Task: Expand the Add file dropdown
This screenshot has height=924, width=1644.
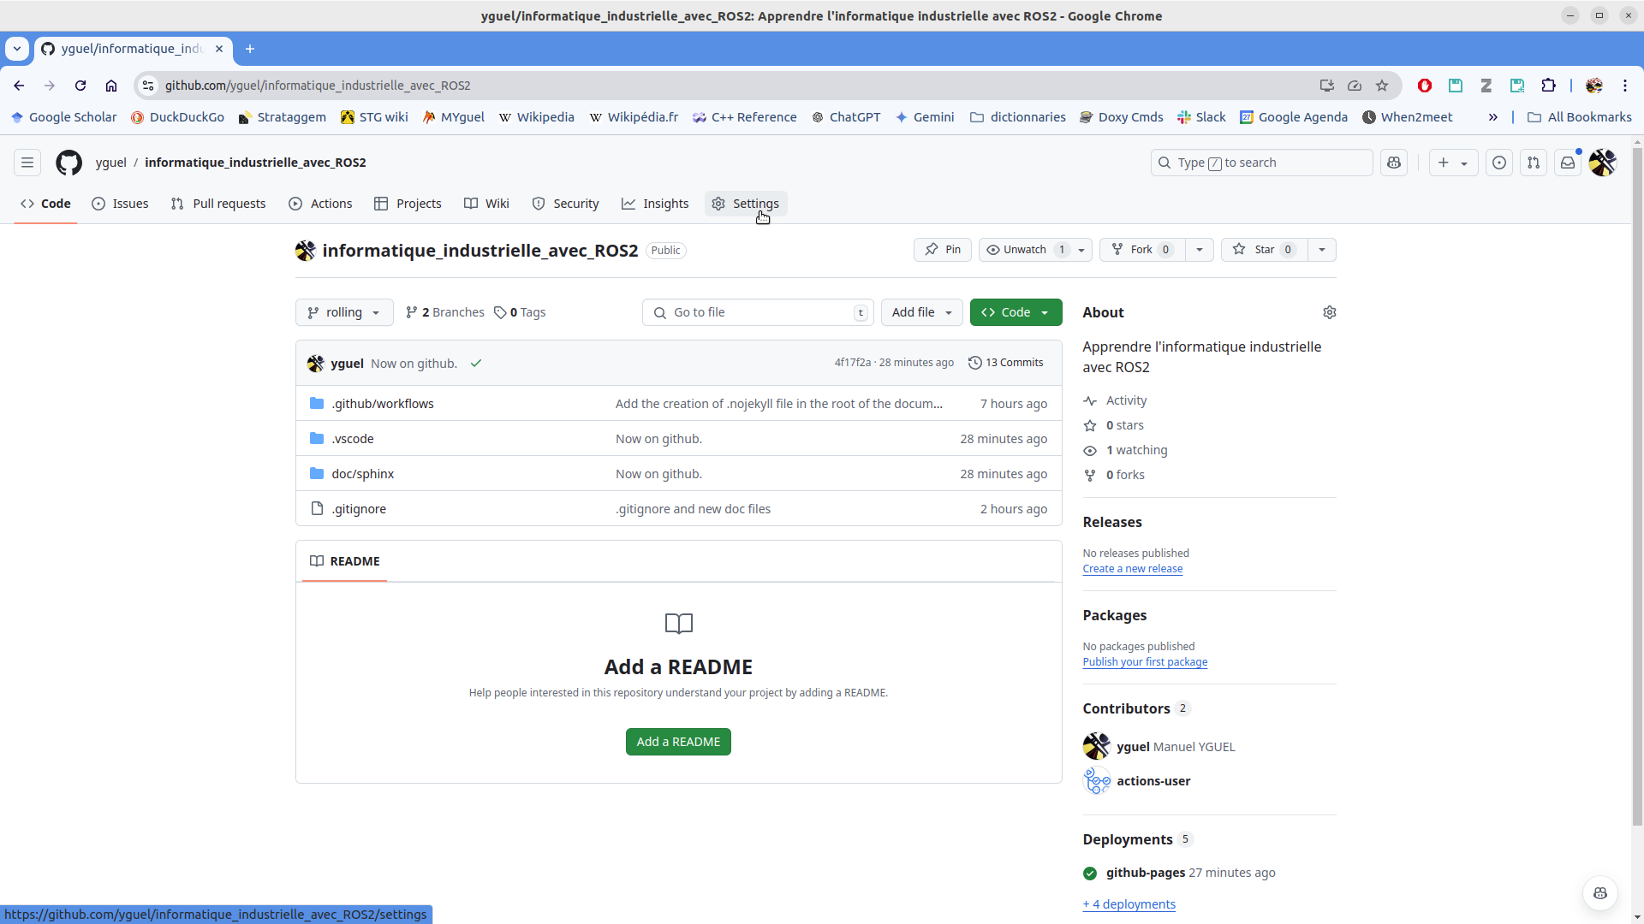Action: (x=921, y=312)
